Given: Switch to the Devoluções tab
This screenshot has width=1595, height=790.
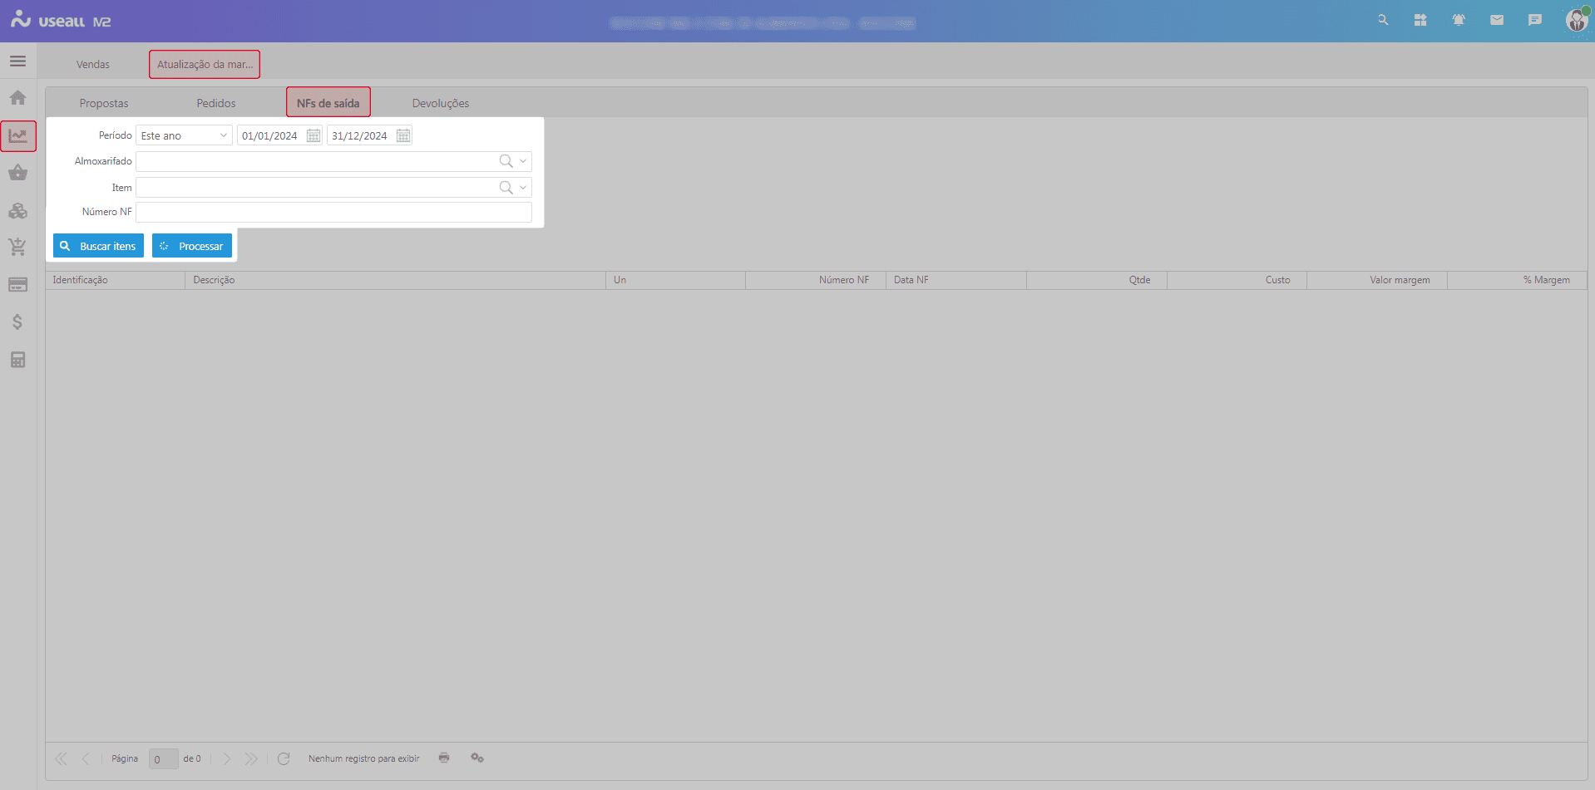Looking at the screenshot, I should pyautogui.click(x=440, y=103).
